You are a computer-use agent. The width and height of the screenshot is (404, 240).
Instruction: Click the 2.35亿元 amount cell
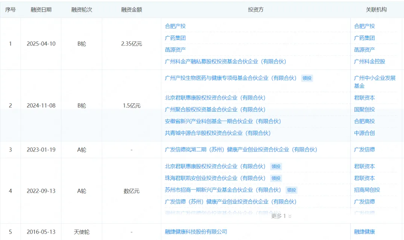pyautogui.click(x=131, y=44)
